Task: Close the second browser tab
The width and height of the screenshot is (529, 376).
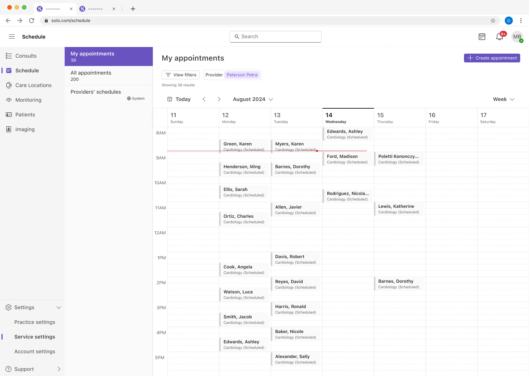Action: click(x=114, y=9)
